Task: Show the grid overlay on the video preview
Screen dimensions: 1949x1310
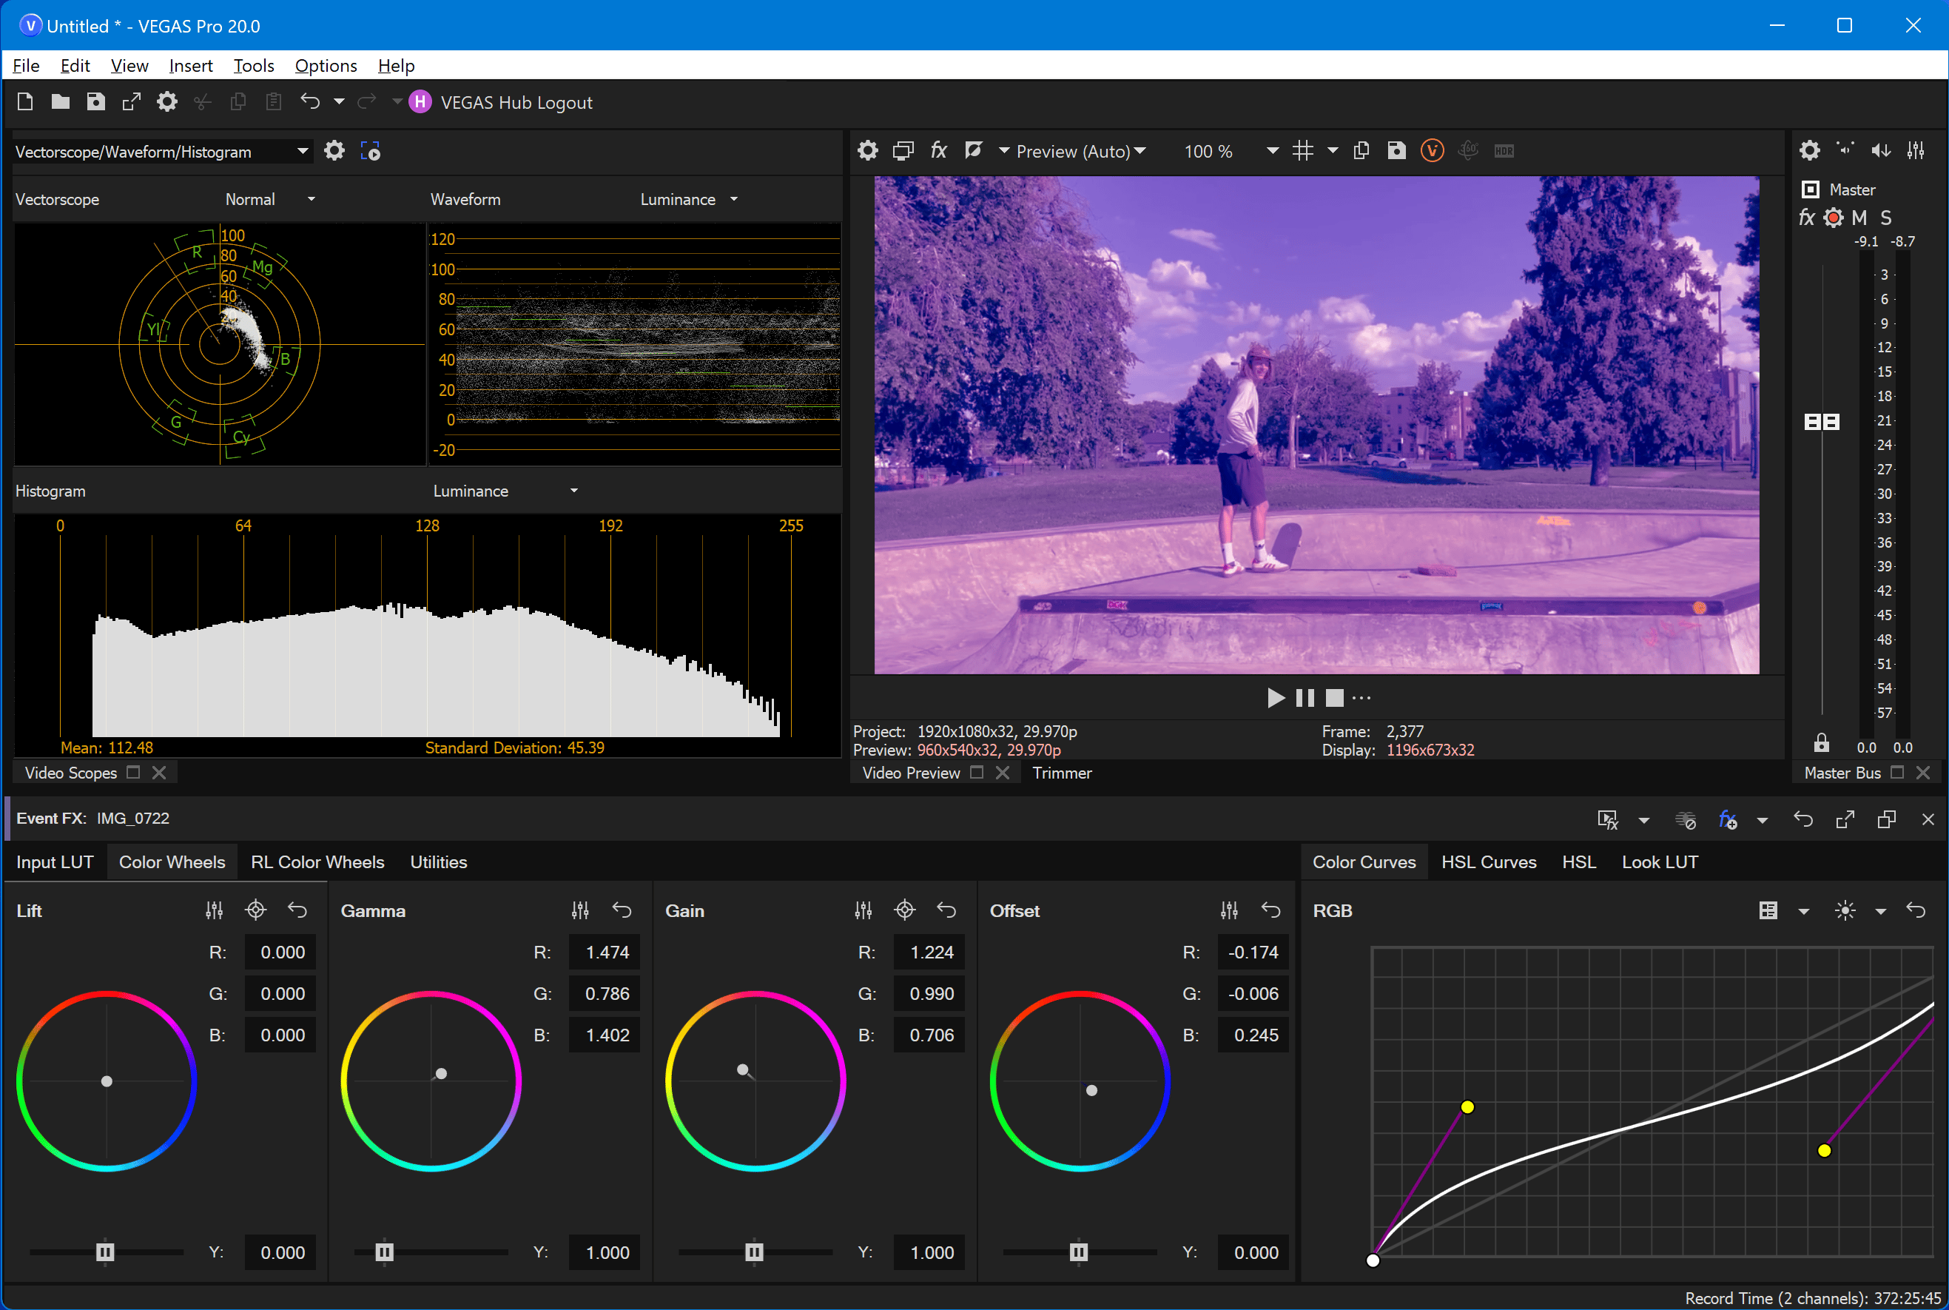Action: (x=1304, y=150)
